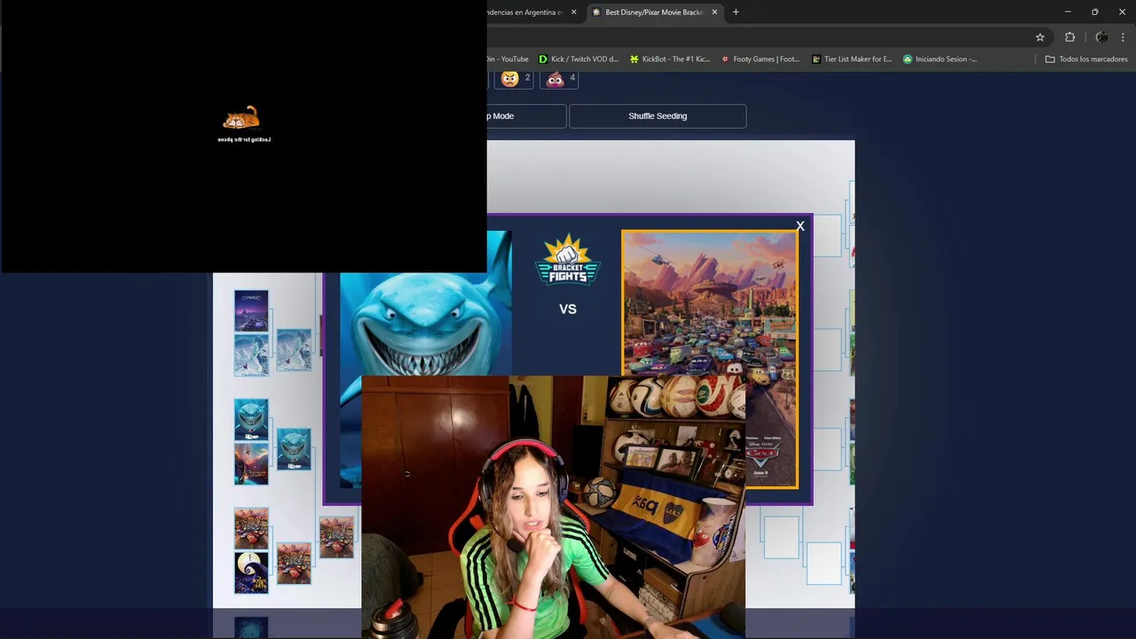Viewport: 1136px width, 639px height.
Task: Select the first-round Cars bracket poster
Action: tap(251, 528)
